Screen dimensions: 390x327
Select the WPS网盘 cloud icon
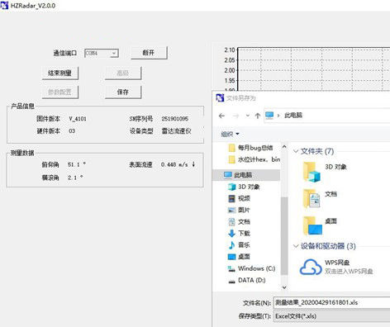[311, 267]
